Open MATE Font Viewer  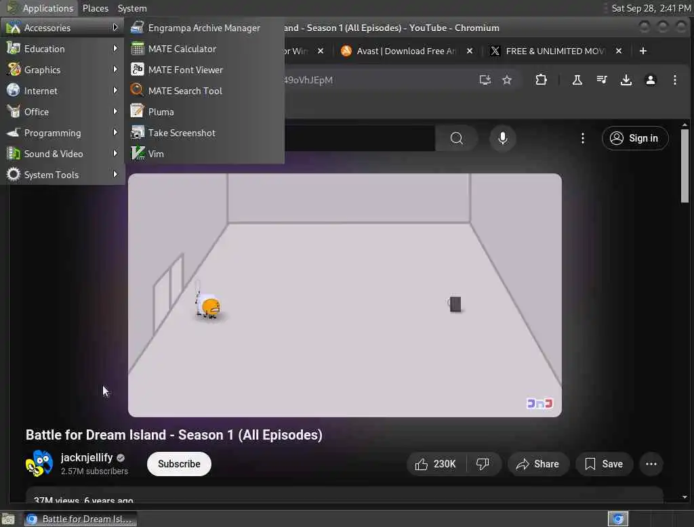203,70
